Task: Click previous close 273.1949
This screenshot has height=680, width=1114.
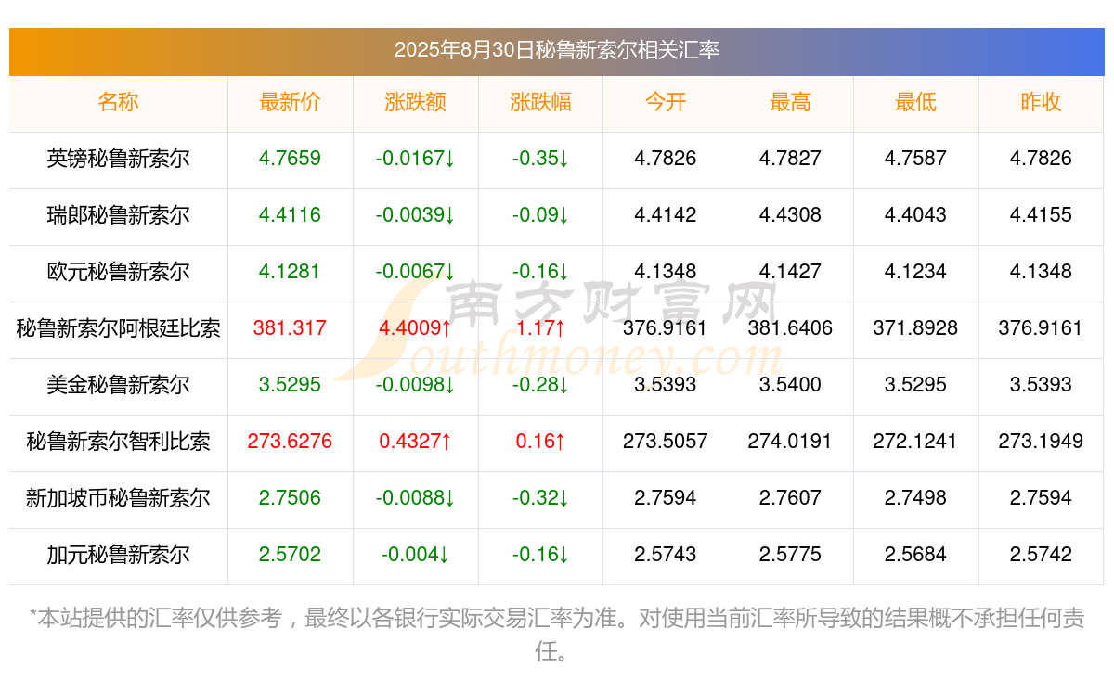Action: tap(1042, 442)
